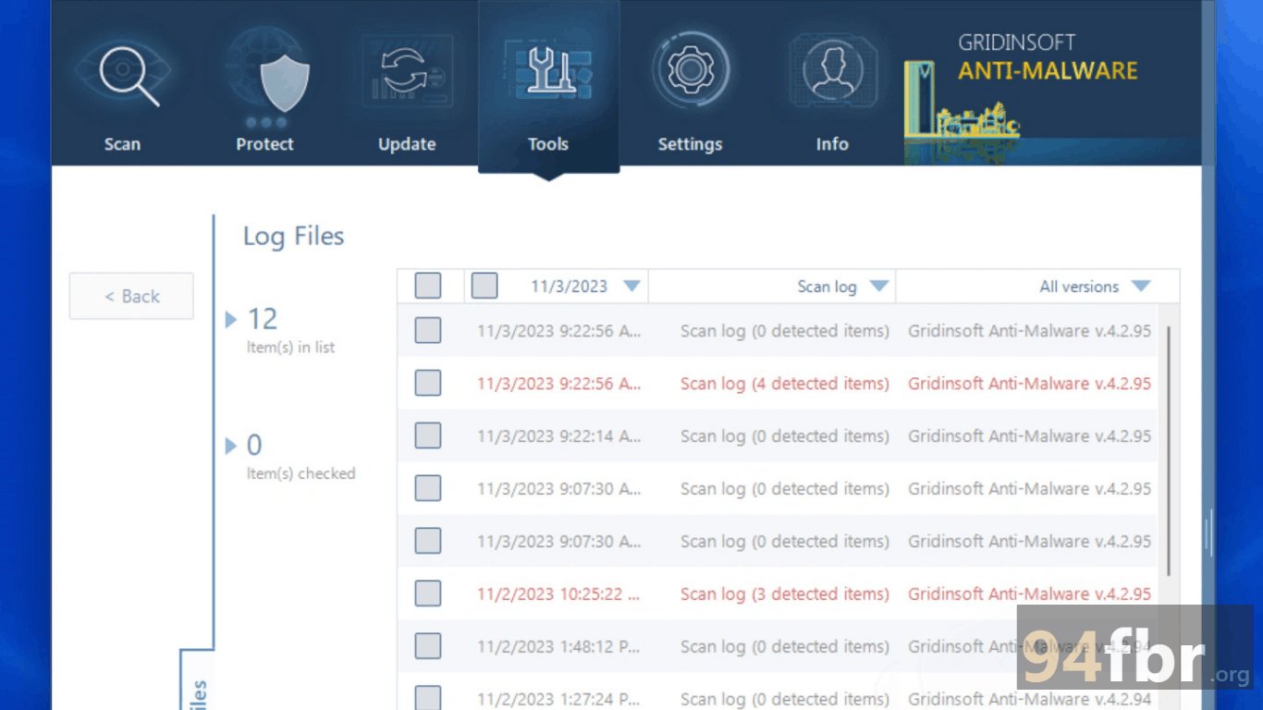Click version text in the 4 detected items row
Screen dimensions: 1263x710
(x=1030, y=384)
